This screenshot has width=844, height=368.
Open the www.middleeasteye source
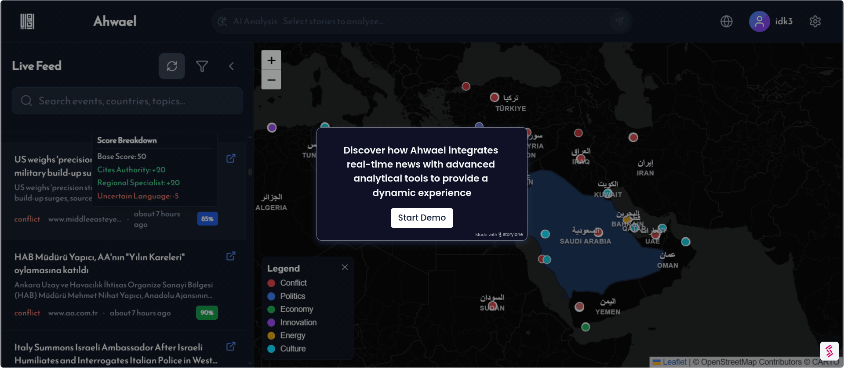click(x=85, y=219)
